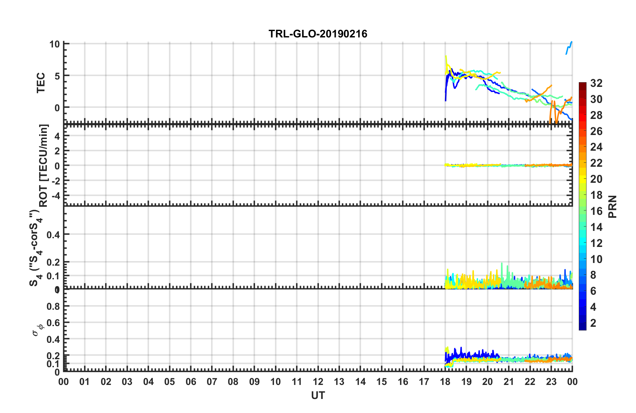Click x-axis tick label 12
Image resolution: width=636 pixels, height=413 pixels.
(x=318, y=382)
